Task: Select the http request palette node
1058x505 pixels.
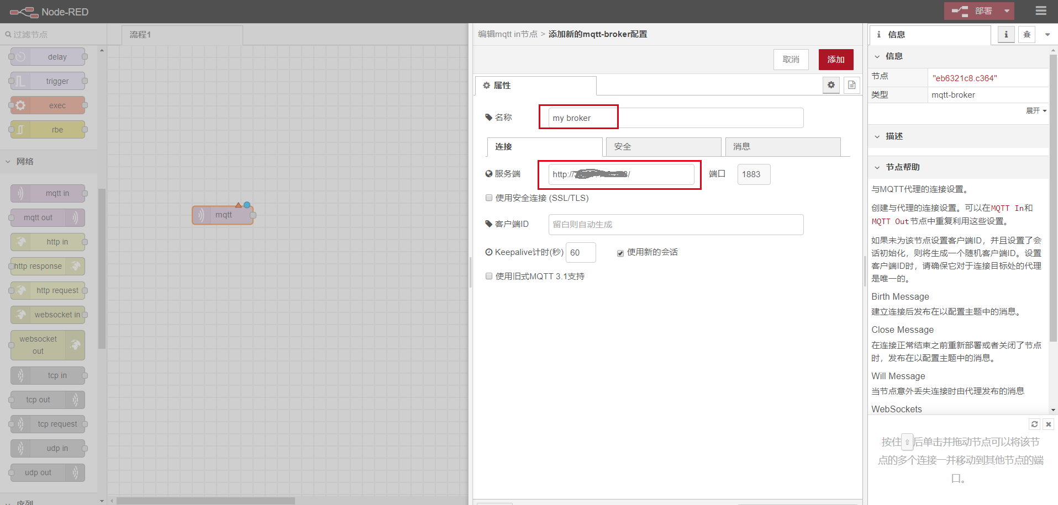Action: pyautogui.click(x=48, y=290)
